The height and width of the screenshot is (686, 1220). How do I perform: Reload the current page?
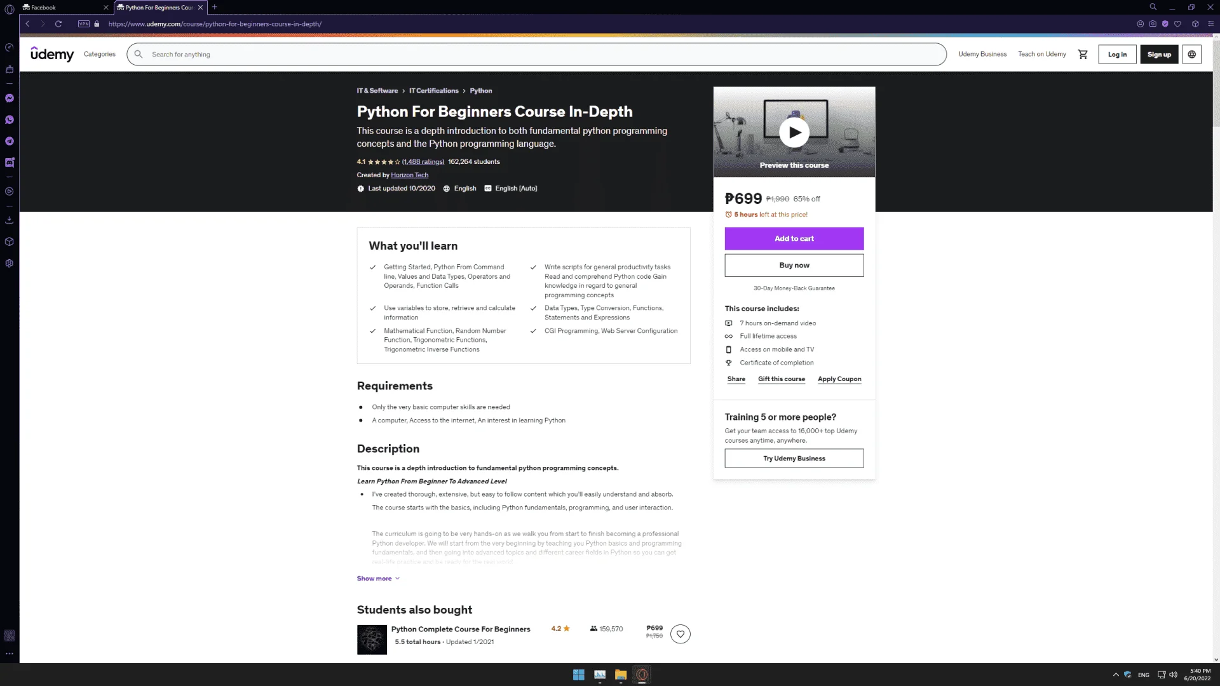[x=58, y=24]
